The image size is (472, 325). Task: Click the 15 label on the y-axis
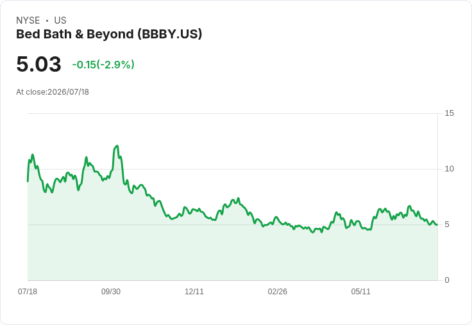pyautogui.click(x=449, y=113)
